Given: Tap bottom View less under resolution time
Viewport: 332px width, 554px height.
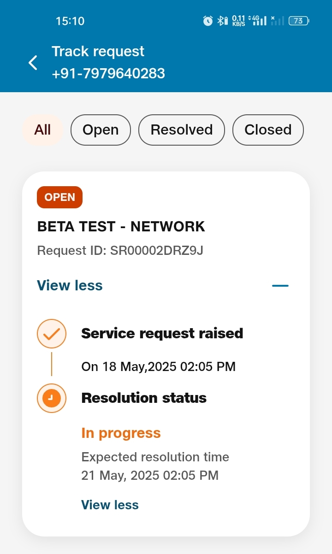Looking at the screenshot, I should click(x=110, y=505).
